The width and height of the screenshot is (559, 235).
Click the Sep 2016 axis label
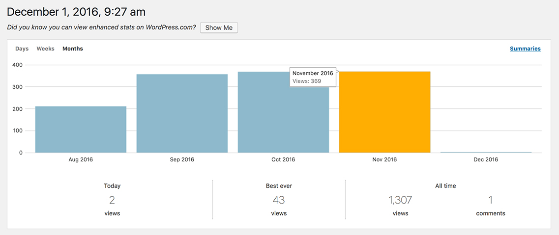tap(182, 159)
